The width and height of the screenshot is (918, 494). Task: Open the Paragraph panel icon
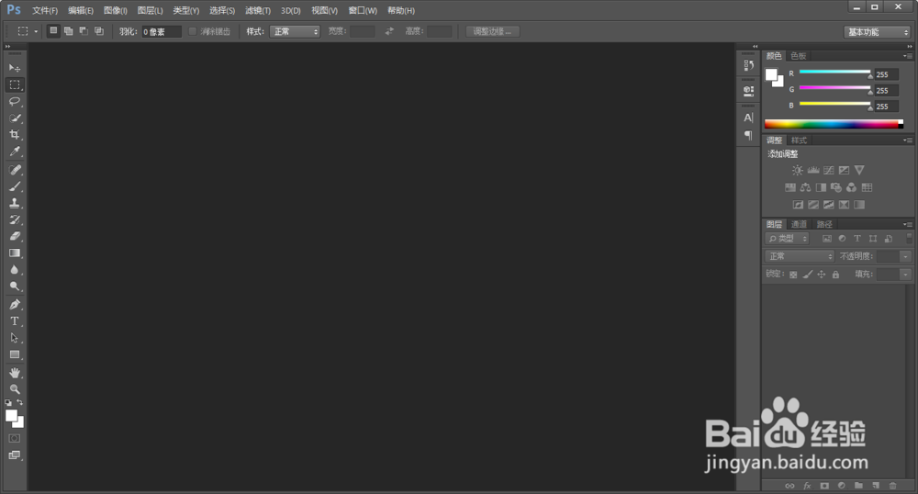[748, 135]
